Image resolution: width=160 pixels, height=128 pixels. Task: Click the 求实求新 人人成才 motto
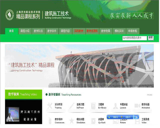click(132, 16)
